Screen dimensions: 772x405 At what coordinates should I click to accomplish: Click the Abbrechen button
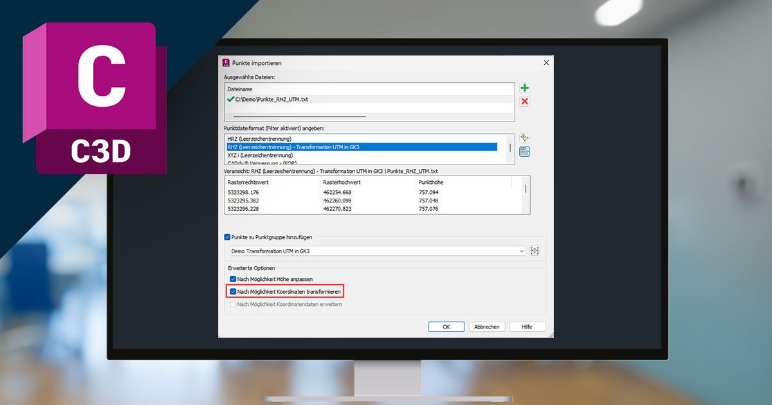(x=486, y=327)
